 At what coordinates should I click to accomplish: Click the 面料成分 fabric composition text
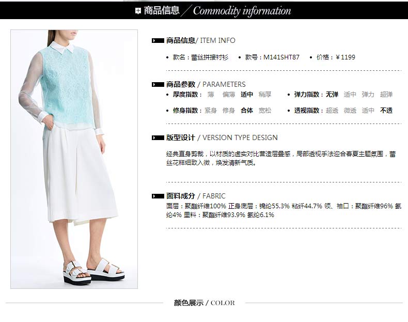(284, 210)
